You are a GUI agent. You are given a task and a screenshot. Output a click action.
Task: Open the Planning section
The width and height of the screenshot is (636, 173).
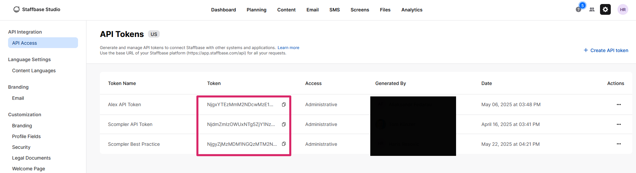coord(256,10)
